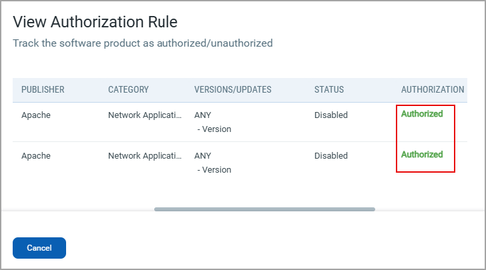486x270 pixels.
Task: Click the AUTHORIZATION column header
Action: click(433, 89)
